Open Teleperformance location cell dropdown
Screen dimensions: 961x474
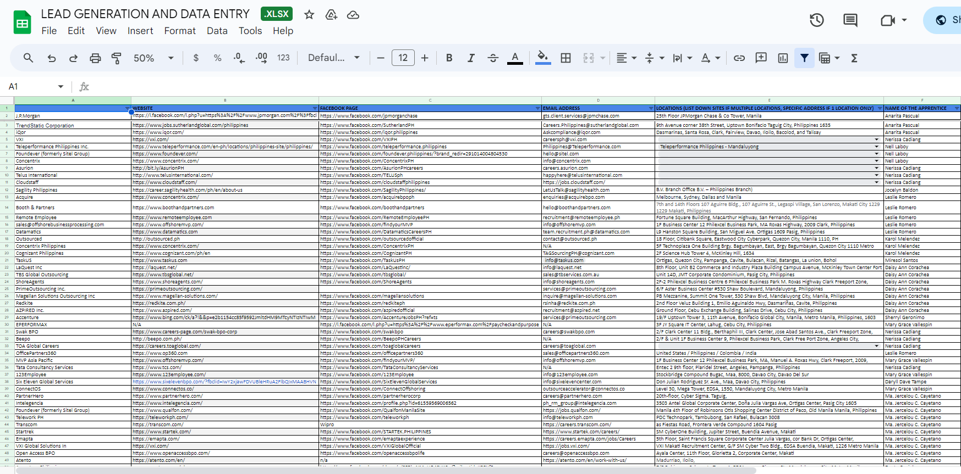click(877, 147)
